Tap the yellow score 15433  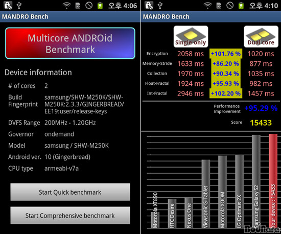261,123
